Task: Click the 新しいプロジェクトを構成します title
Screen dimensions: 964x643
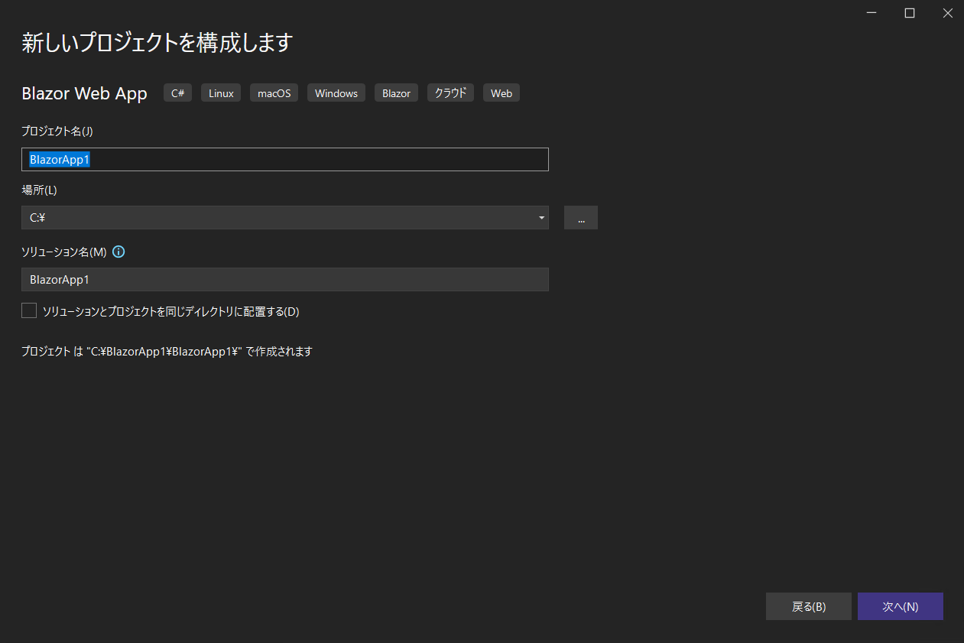Action: (x=157, y=42)
